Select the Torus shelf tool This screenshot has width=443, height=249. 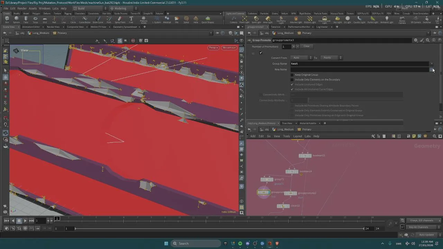(35, 20)
